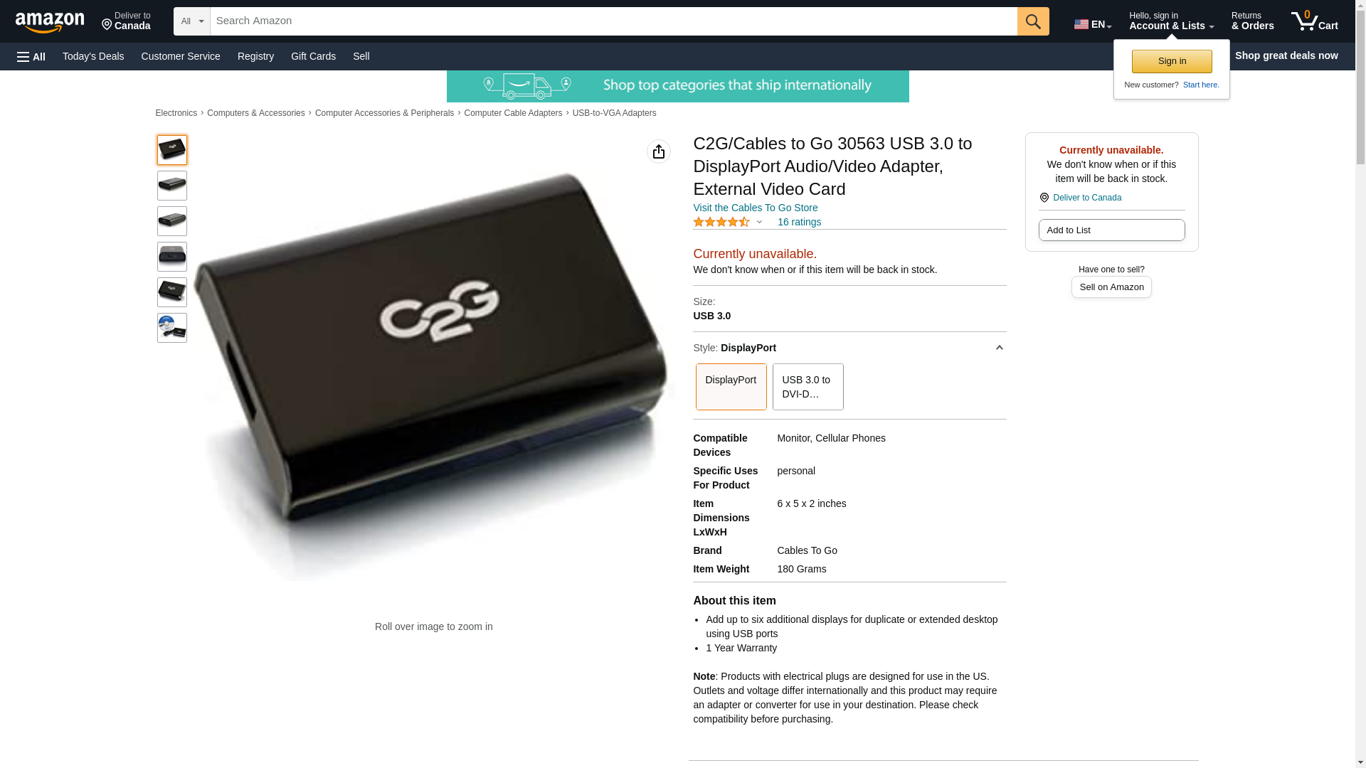
Task: Open the shopping cart icon
Action: [1315, 21]
